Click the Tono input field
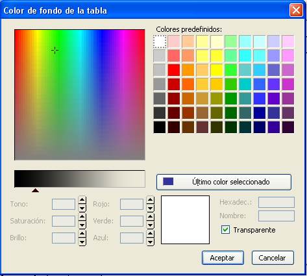The height and width of the screenshot is (276, 307). [x=64, y=204]
